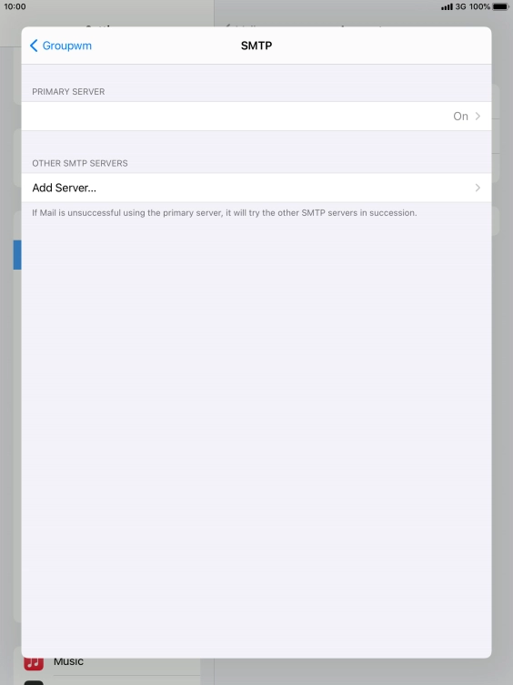Tap the back chevron next to Groupwm
513x685 pixels.
point(34,46)
